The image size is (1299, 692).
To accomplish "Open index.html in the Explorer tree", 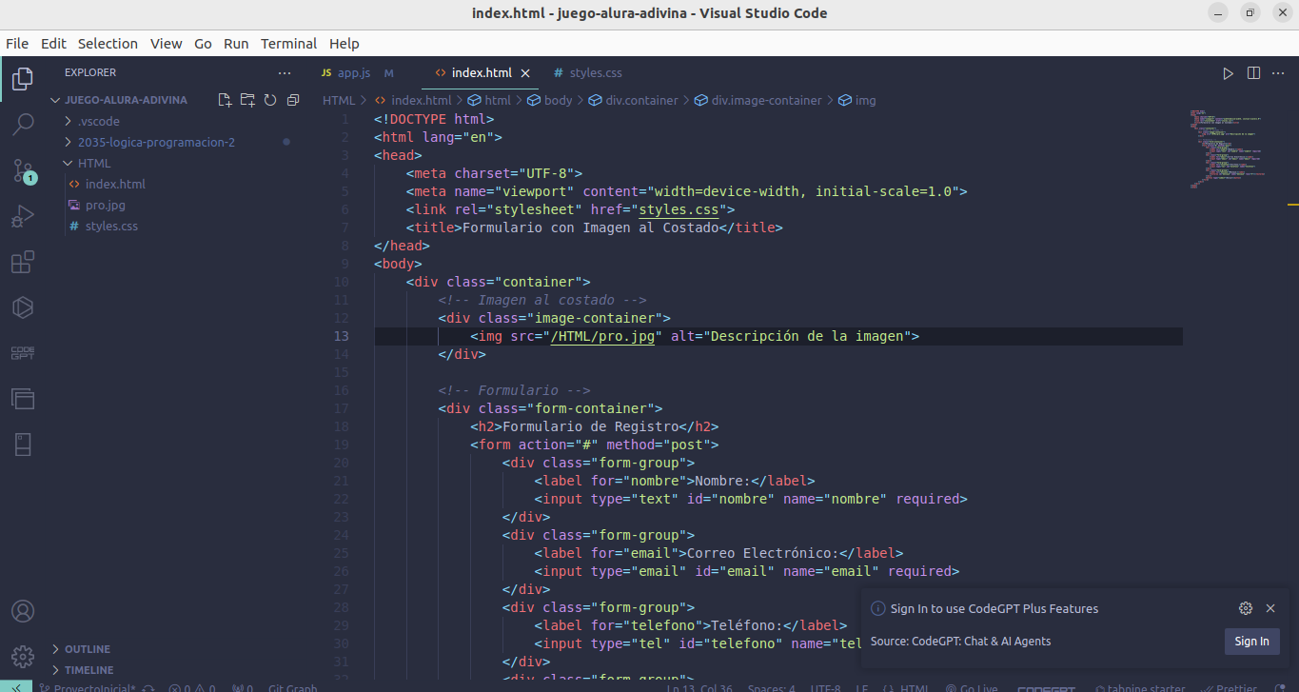I will (115, 184).
